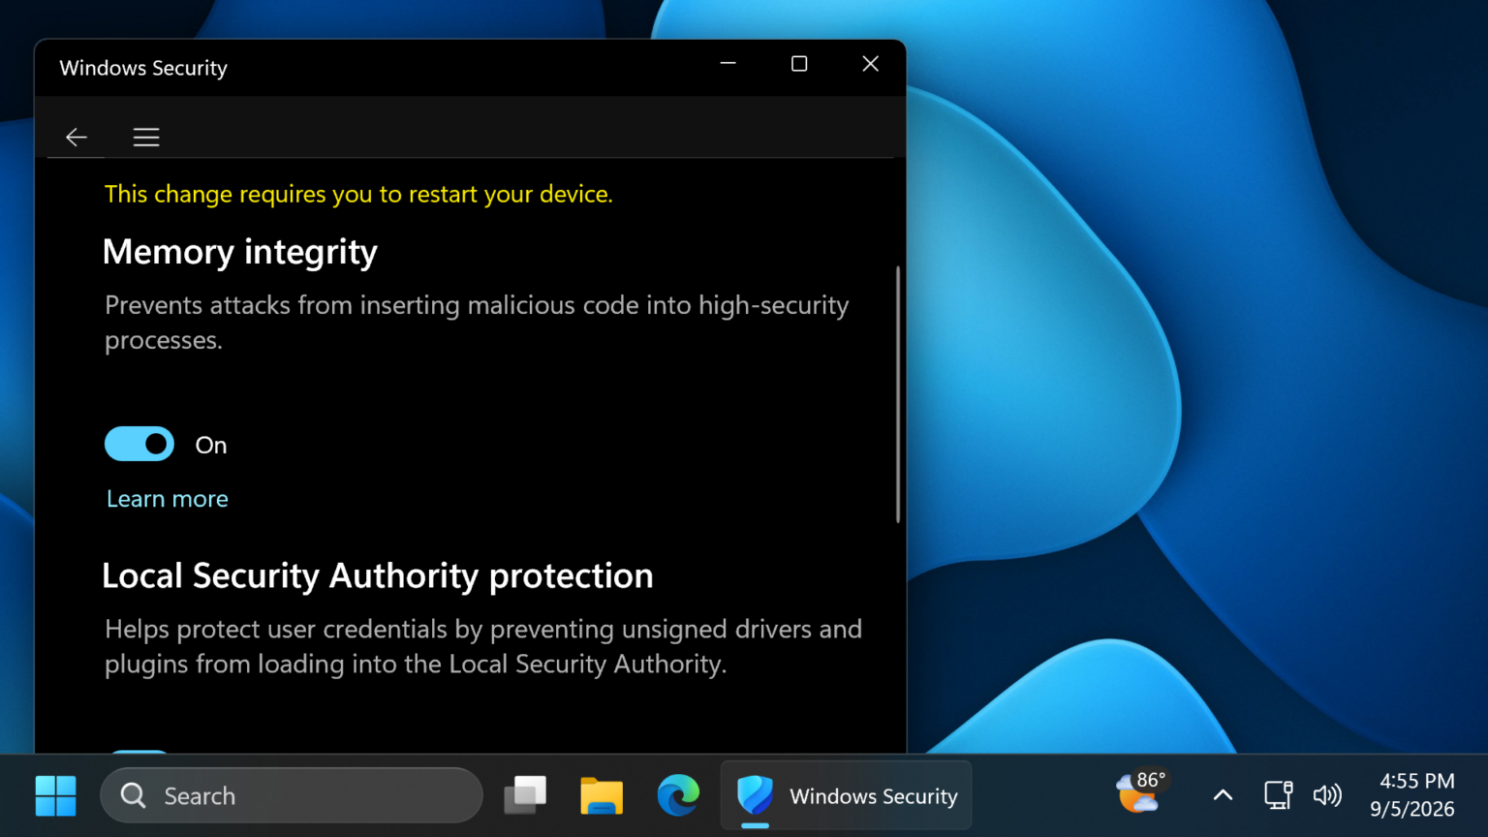1488x837 pixels.
Task: Turn off the Memory integrity toggle
Action: [139, 445]
